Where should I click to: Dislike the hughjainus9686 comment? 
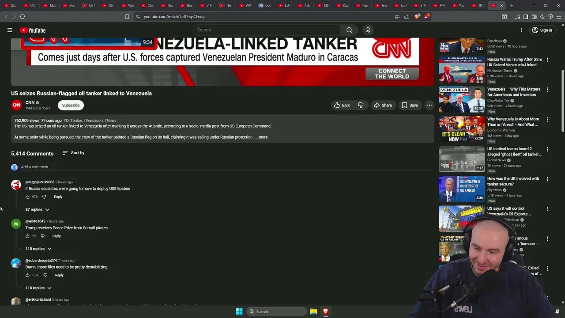click(44, 197)
